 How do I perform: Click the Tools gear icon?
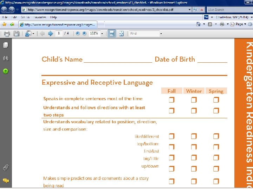point(251,24)
